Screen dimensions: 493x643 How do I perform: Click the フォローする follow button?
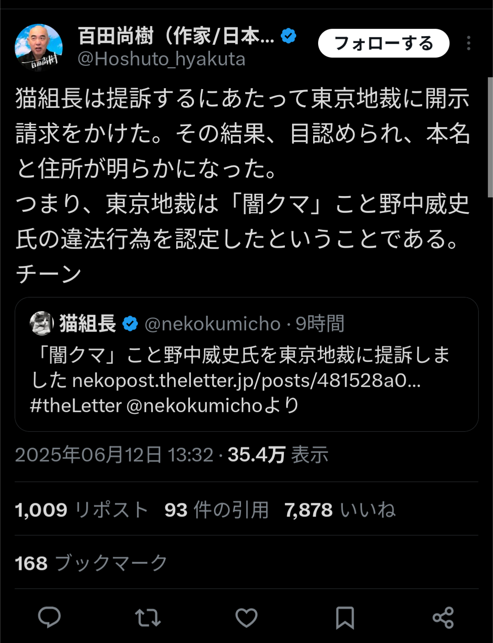click(x=383, y=43)
